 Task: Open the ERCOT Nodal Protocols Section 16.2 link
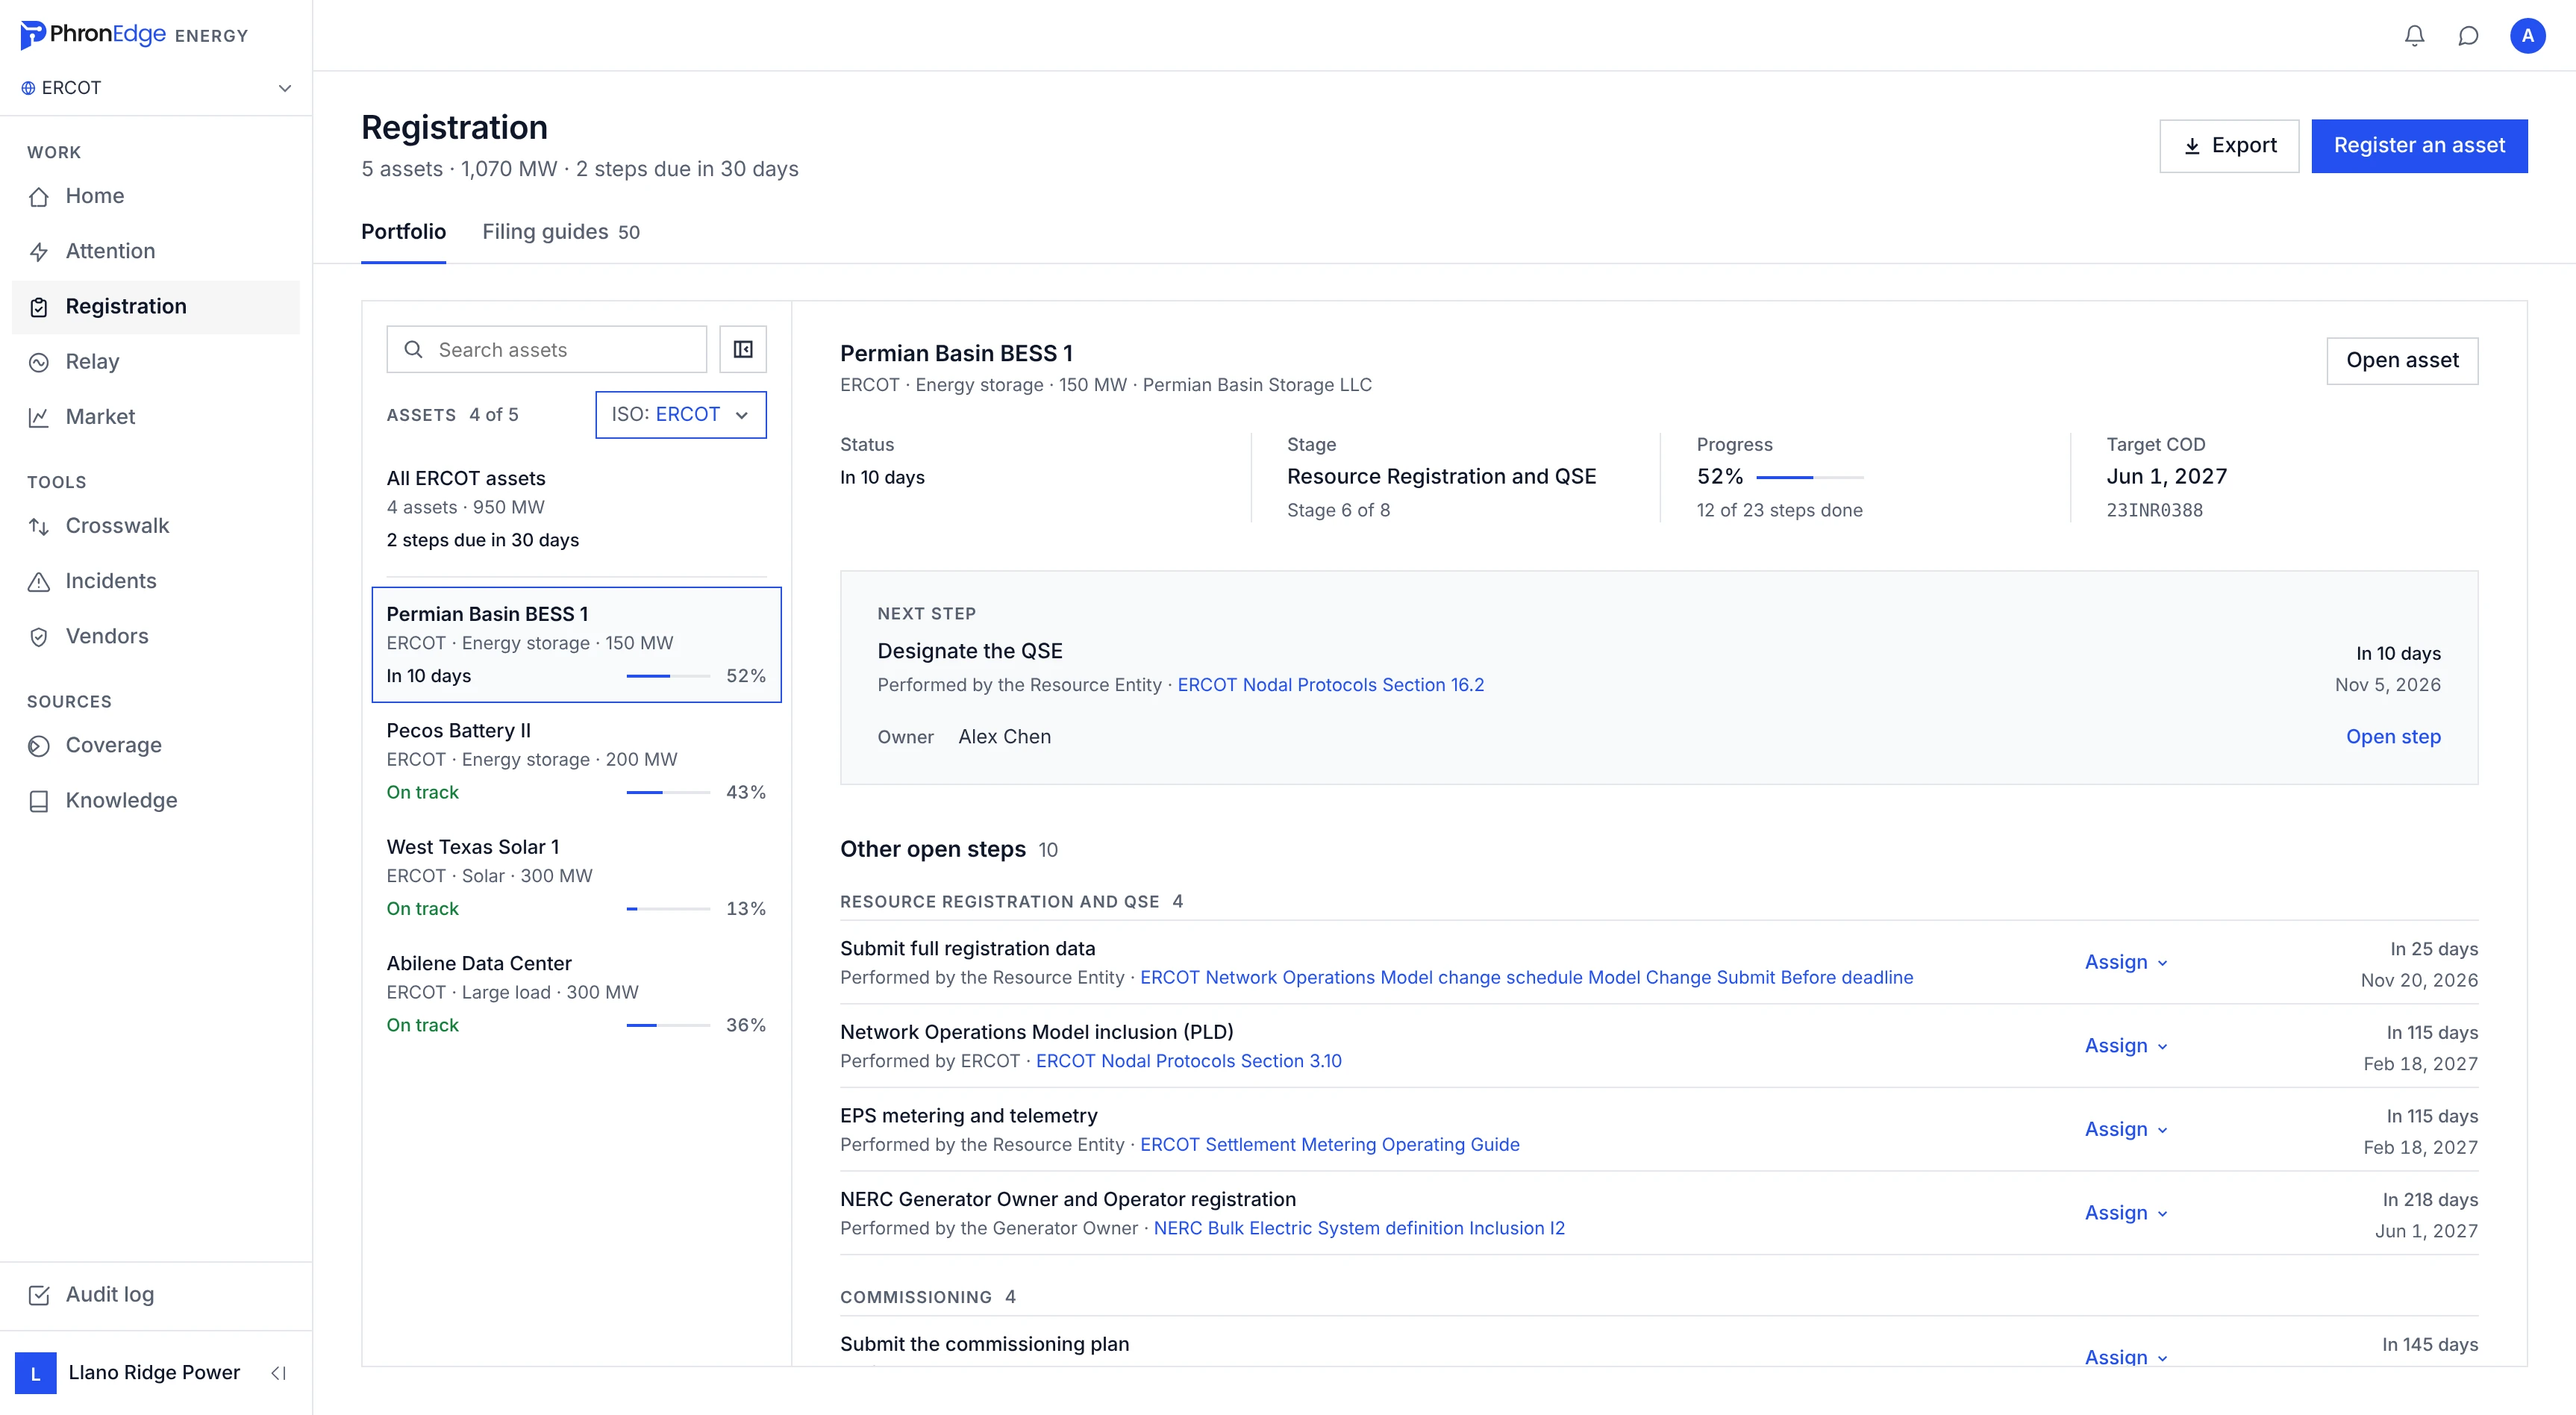pos(1330,685)
